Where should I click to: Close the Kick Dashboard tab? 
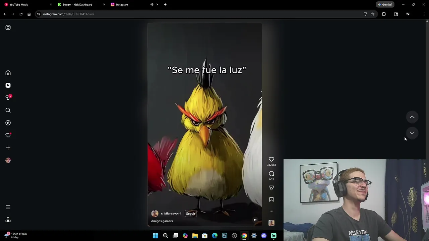[x=104, y=5]
